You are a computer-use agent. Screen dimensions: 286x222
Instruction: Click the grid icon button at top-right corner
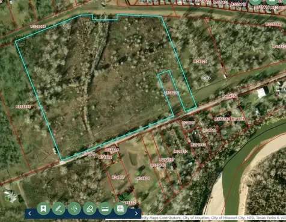pos(272,1)
